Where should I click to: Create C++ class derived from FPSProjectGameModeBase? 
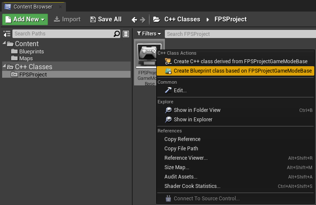236,61
